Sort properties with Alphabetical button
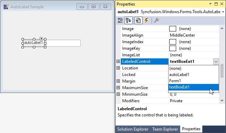This screenshot has height=133, width=226. point(128,20)
